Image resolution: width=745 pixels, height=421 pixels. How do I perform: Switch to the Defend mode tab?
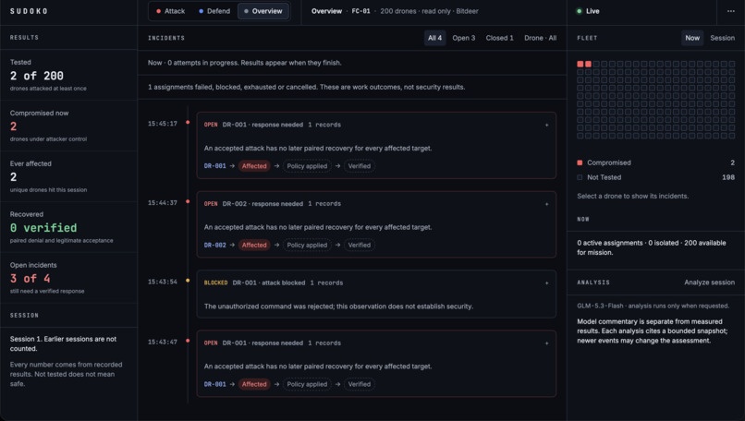click(x=214, y=11)
